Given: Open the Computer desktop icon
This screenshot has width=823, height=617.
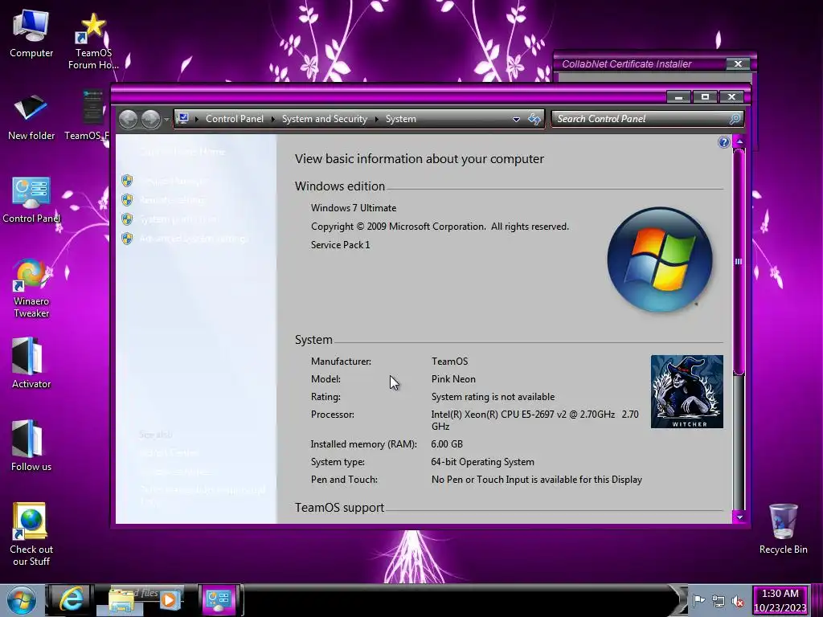Looking at the screenshot, I should coord(31,34).
